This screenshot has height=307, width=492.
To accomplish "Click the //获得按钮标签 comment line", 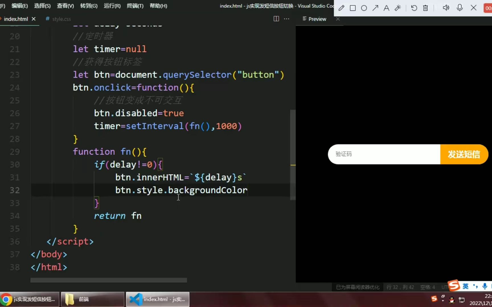I will tap(107, 62).
